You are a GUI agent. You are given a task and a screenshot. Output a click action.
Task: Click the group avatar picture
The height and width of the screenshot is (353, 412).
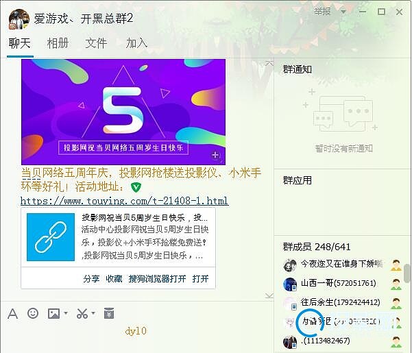19,19
